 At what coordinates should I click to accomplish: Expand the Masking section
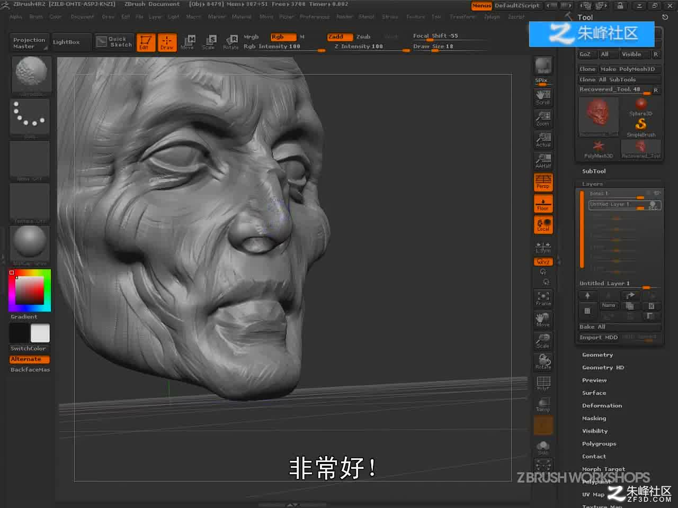pos(594,418)
